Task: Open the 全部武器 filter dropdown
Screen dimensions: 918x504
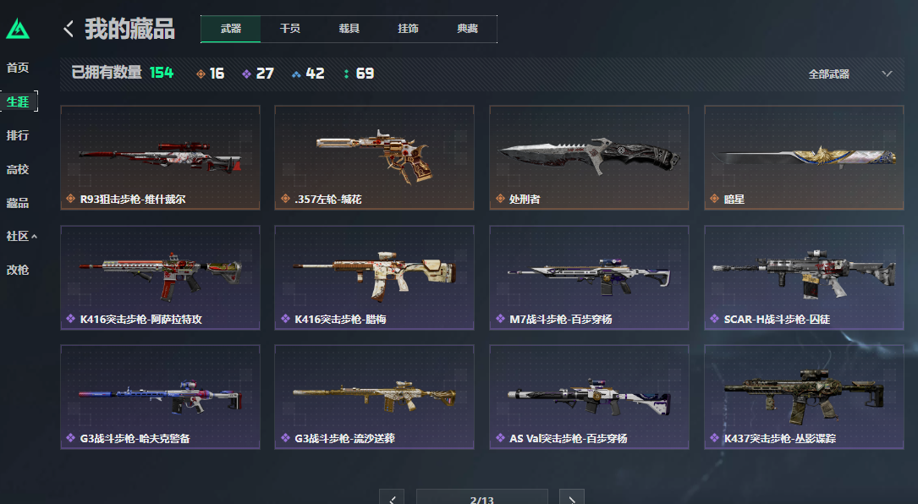Action: (x=850, y=74)
